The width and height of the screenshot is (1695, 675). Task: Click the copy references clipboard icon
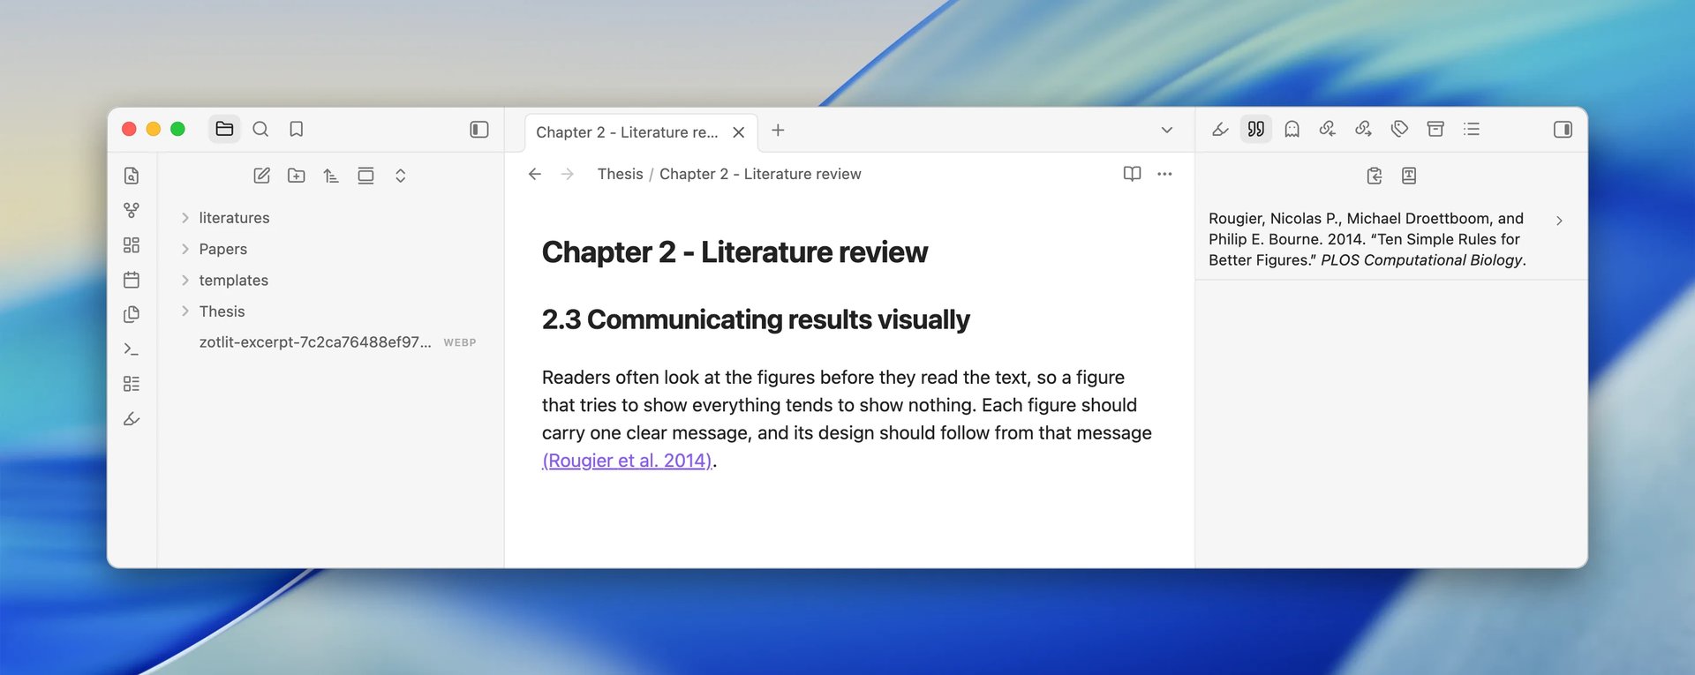pos(1374,176)
